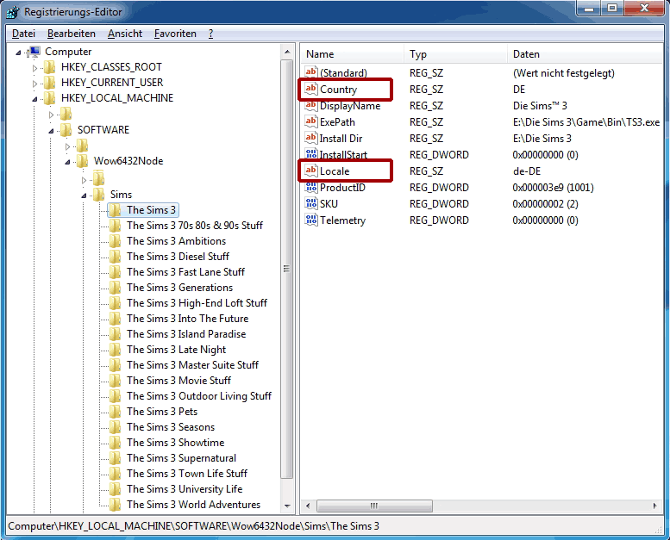Sort values by the Typ column header
Image resolution: width=670 pixels, height=540 pixels.
click(x=455, y=54)
